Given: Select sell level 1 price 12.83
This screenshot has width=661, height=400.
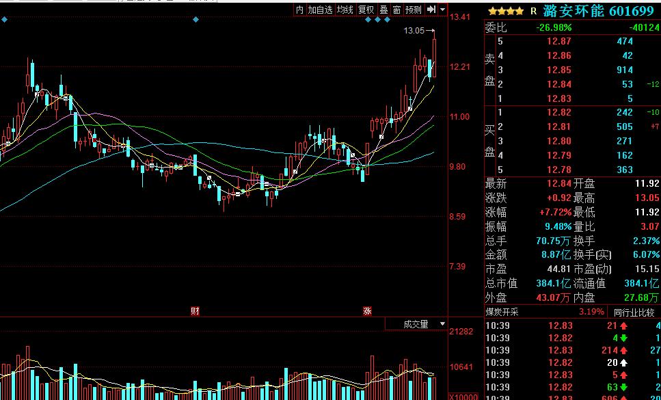Looking at the screenshot, I should (x=559, y=98).
